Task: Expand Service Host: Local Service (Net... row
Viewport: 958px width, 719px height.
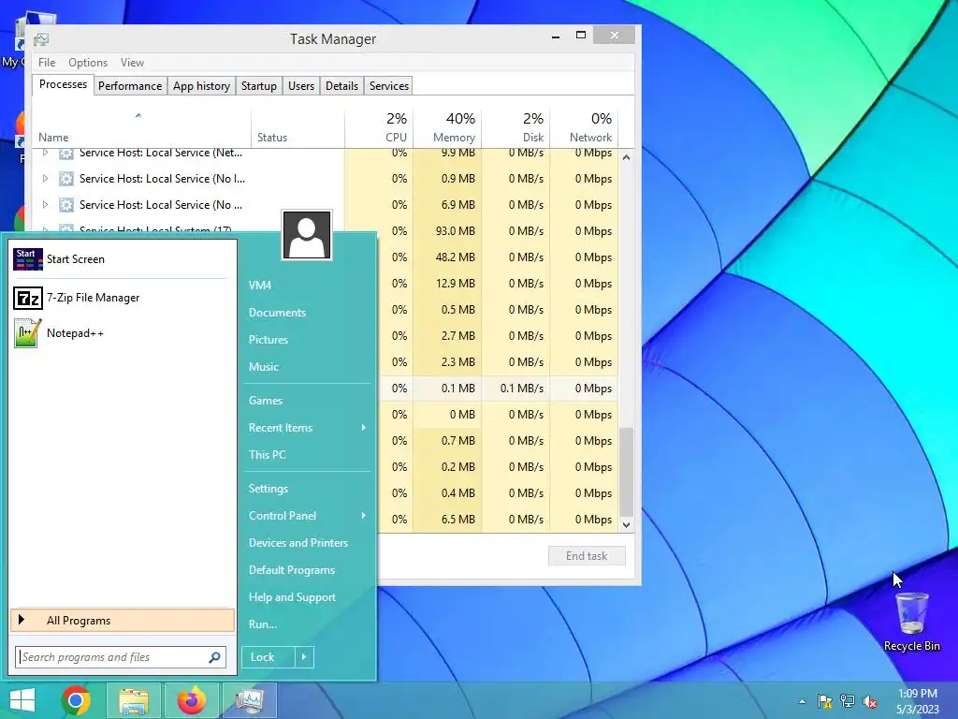Action: click(x=45, y=153)
